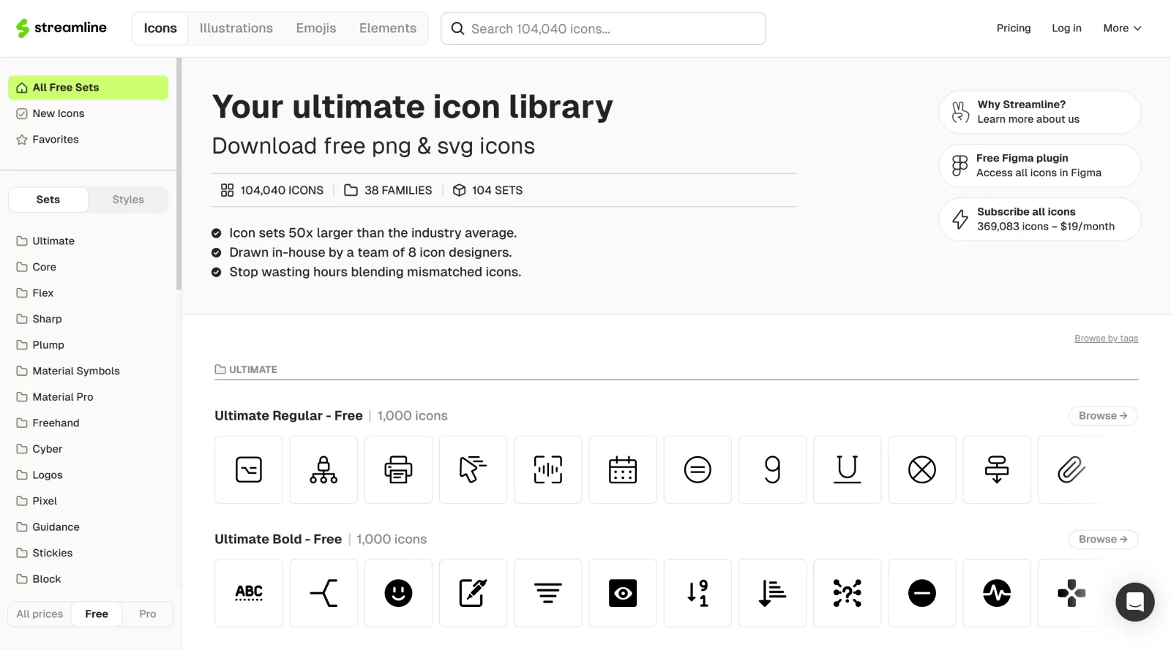
Task: Open the Material Symbols folder
Action: [x=68, y=371]
